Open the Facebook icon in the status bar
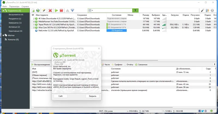This screenshot has height=114, width=218. tap(200, 111)
